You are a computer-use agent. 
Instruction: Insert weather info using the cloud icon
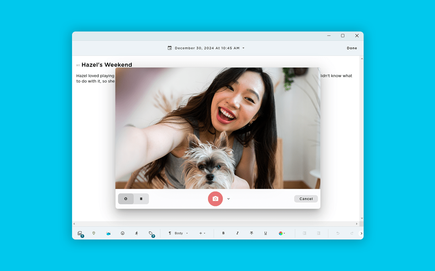click(x=108, y=233)
